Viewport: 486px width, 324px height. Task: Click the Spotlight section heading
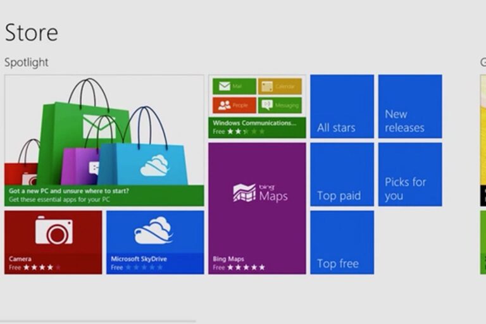(x=27, y=62)
